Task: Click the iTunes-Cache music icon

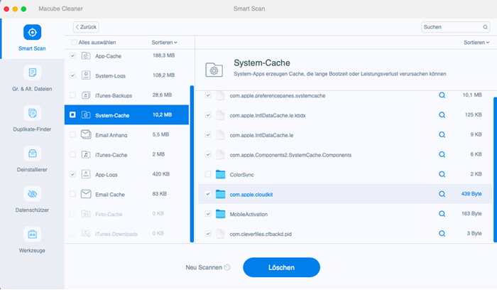Action: [86, 154]
